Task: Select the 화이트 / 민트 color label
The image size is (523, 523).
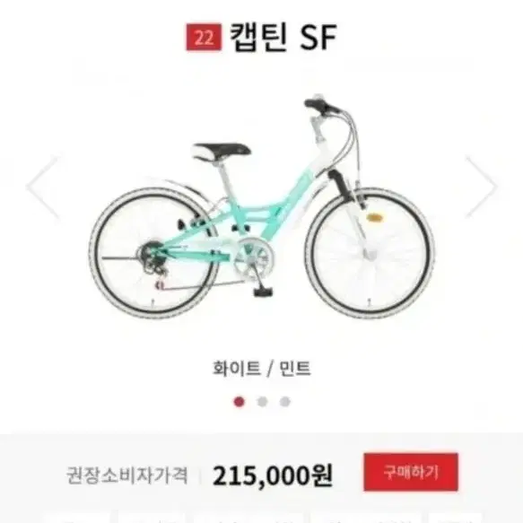Action: click(x=262, y=369)
